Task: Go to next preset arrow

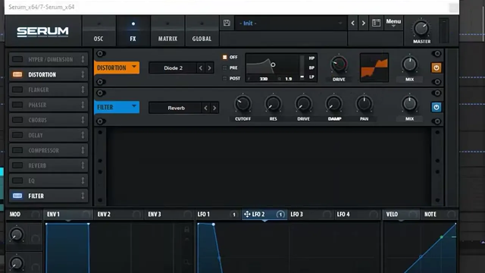Action: click(x=363, y=23)
